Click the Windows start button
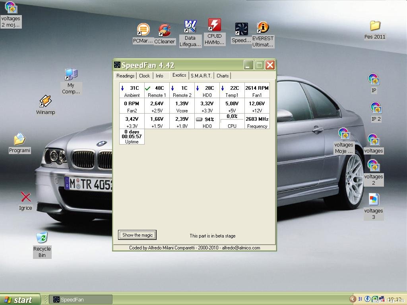 point(20,299)
